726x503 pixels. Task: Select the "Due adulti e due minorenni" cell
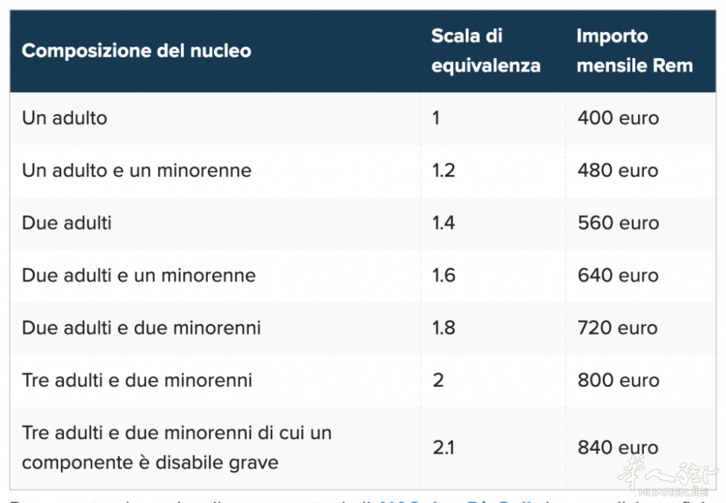click(x=142, y=327)
